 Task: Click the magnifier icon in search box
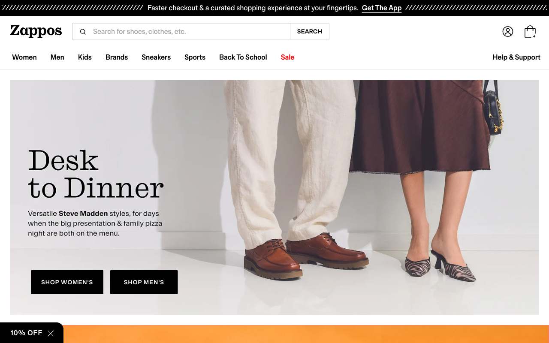[83, 32]
